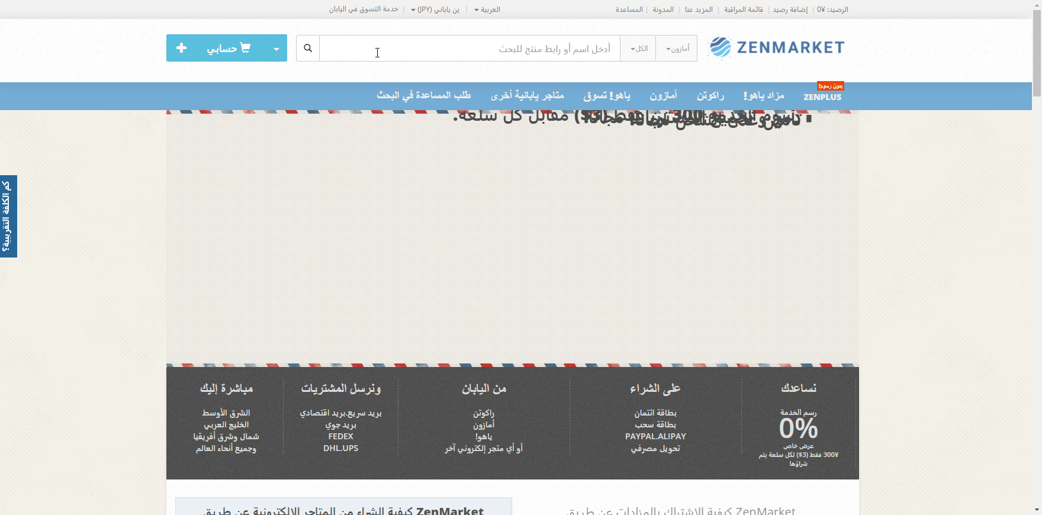
Task: Click the 0% service fee figure
Action: pos(798,429)
